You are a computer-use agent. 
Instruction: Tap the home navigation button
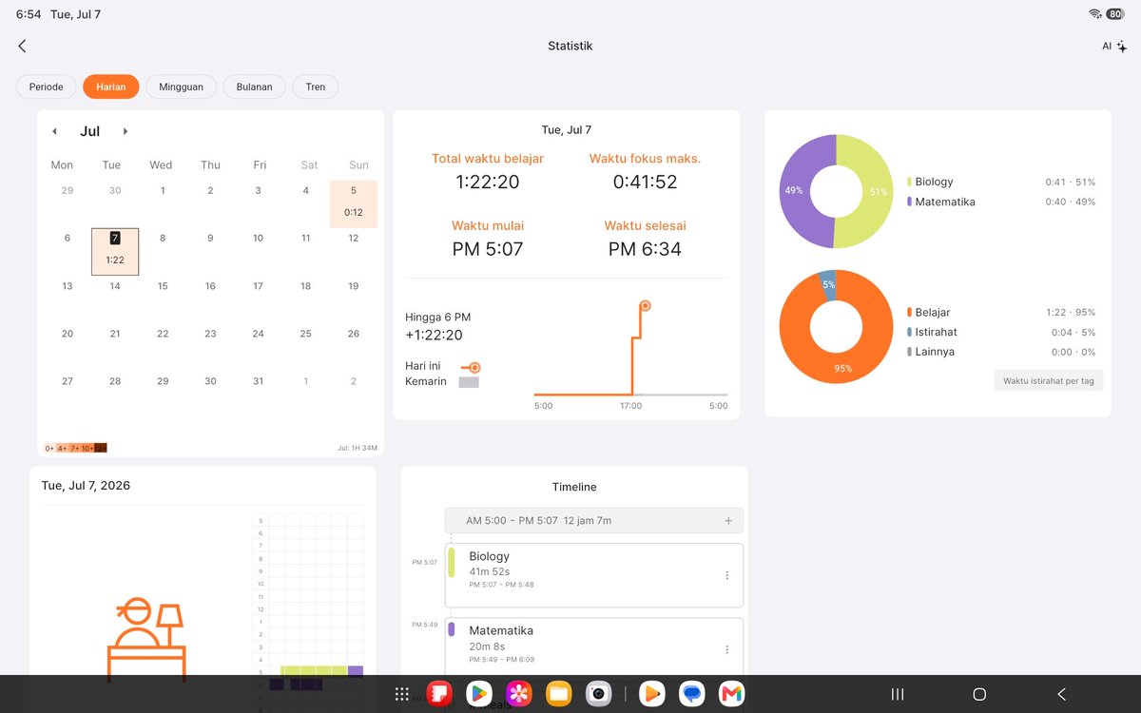point(979,694)
